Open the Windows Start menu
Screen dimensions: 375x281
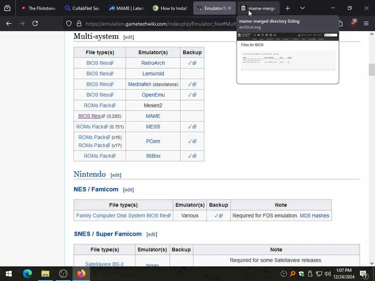9,274
